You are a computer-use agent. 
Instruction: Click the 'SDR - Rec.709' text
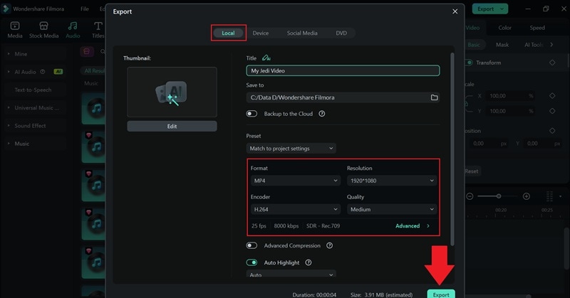coord(323,225)
